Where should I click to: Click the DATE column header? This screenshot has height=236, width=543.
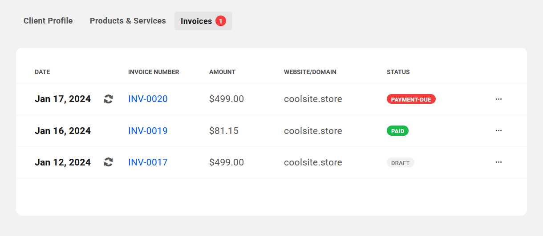[42, 72]
